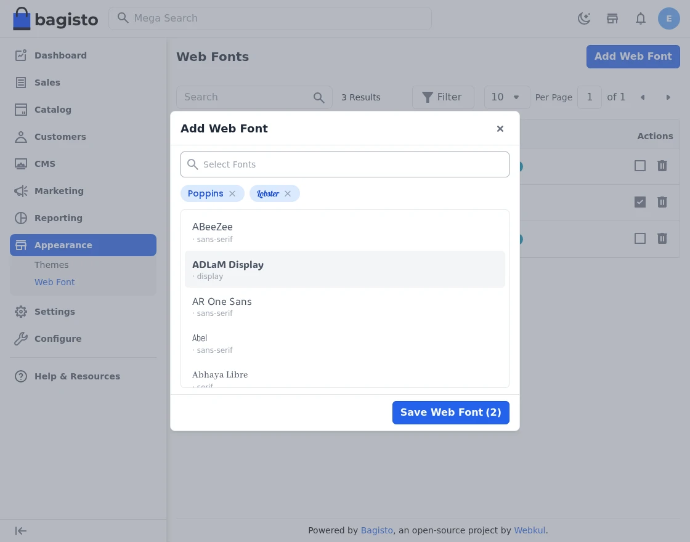The width and height of the screenshot is (690, 542).
Task: Open the storefront icon in header
Action: [x=612, y=18]
